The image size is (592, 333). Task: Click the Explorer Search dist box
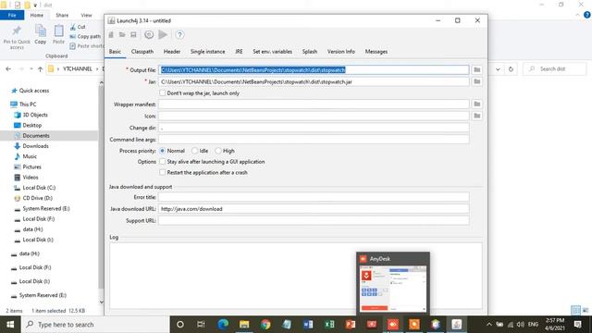(555, 69)
